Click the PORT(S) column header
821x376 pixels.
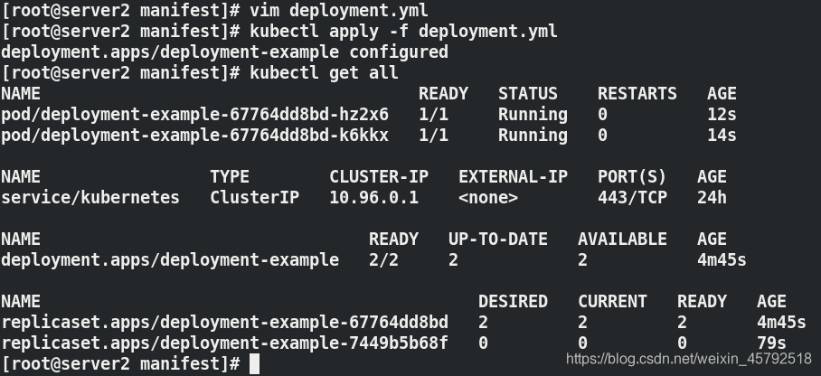632,177
